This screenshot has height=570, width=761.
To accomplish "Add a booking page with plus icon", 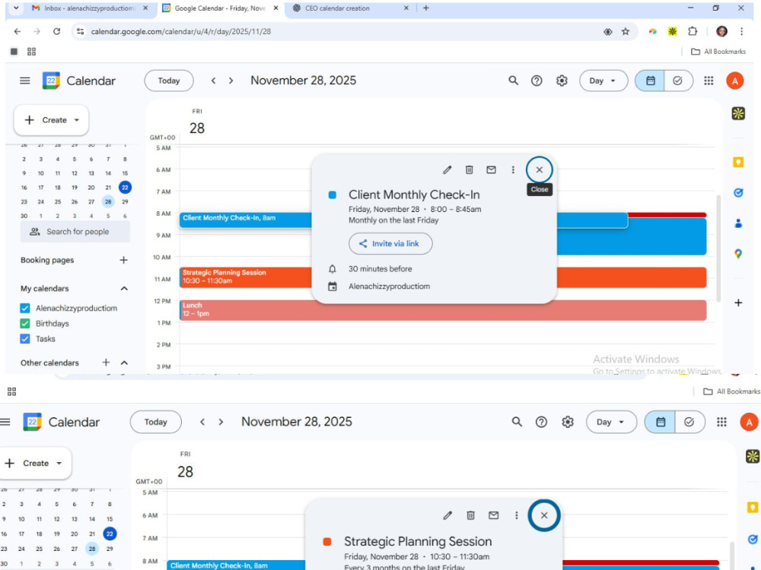I will (124, 260).
